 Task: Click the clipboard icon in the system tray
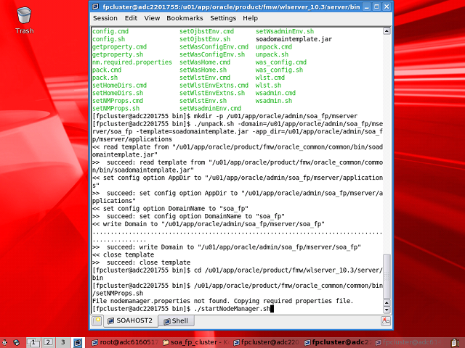pos(456,342)
